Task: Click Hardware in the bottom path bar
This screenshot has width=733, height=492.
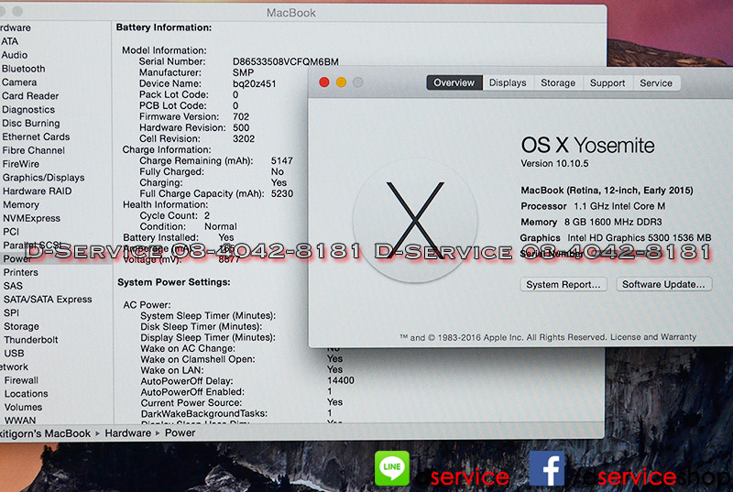Action: [x=127, y=433]
